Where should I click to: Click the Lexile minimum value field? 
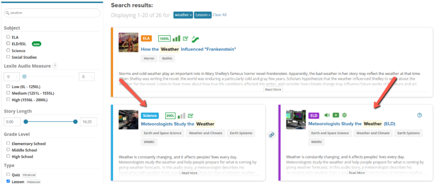point(12,76)
